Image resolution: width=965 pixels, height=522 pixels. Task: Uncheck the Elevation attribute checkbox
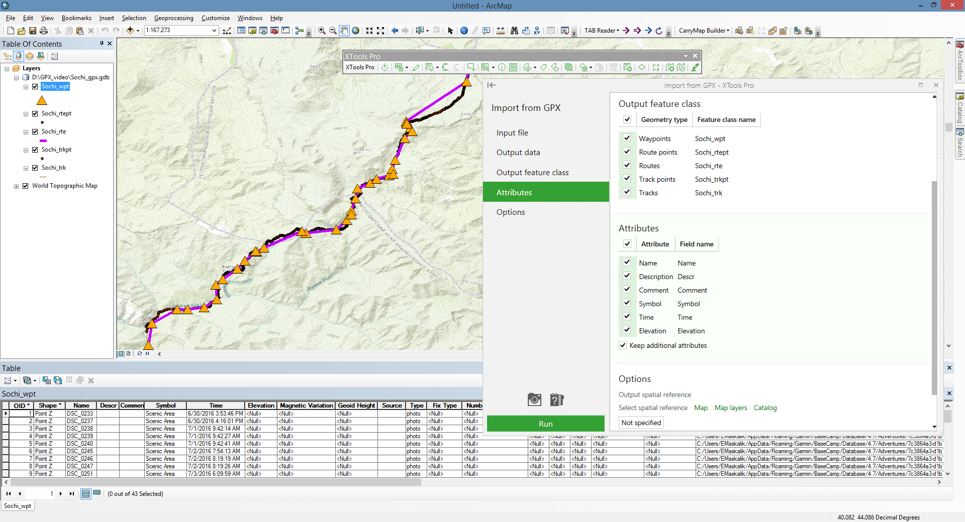click(x=627, y=330)
